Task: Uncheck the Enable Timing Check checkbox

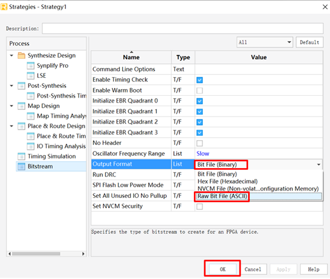Action: coord(199,80)
